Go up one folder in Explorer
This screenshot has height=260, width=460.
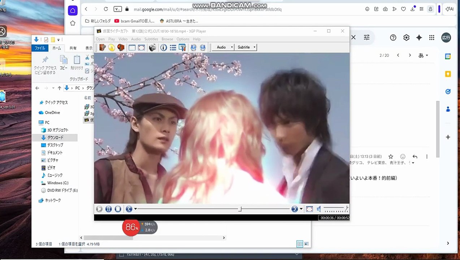(59, 88)
